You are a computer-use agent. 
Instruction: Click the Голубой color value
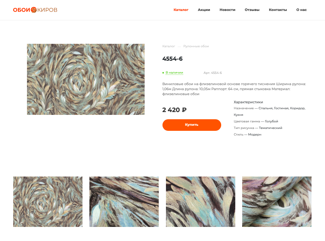tap(271, 121)
